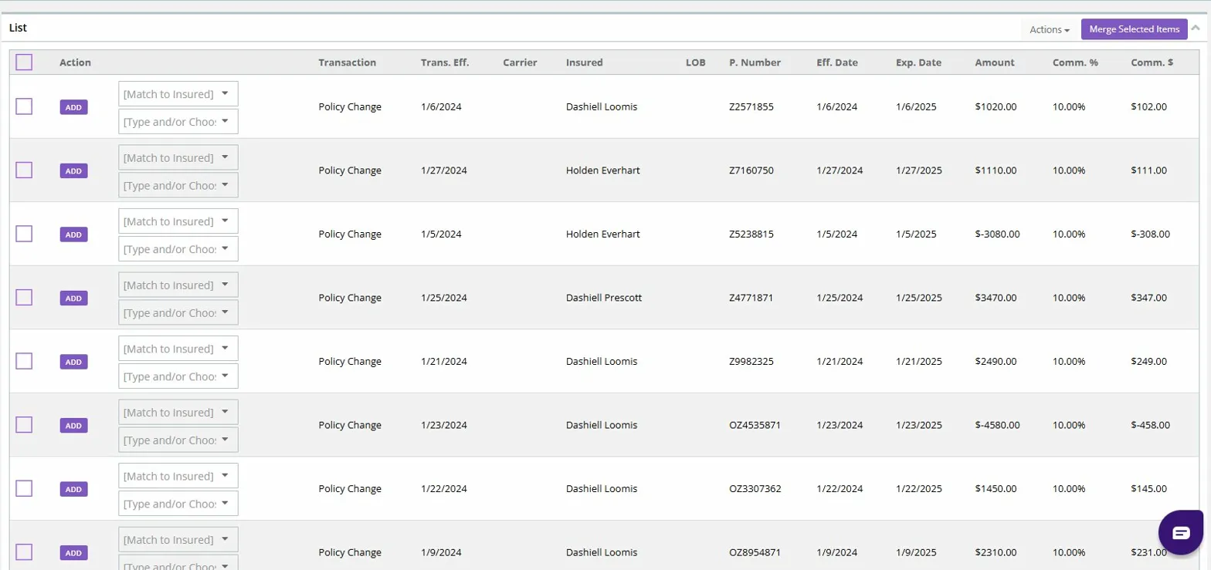The image size is (1211, 570).
Task: Check the row for policy OZ4535871
Action: click(24, 425)
